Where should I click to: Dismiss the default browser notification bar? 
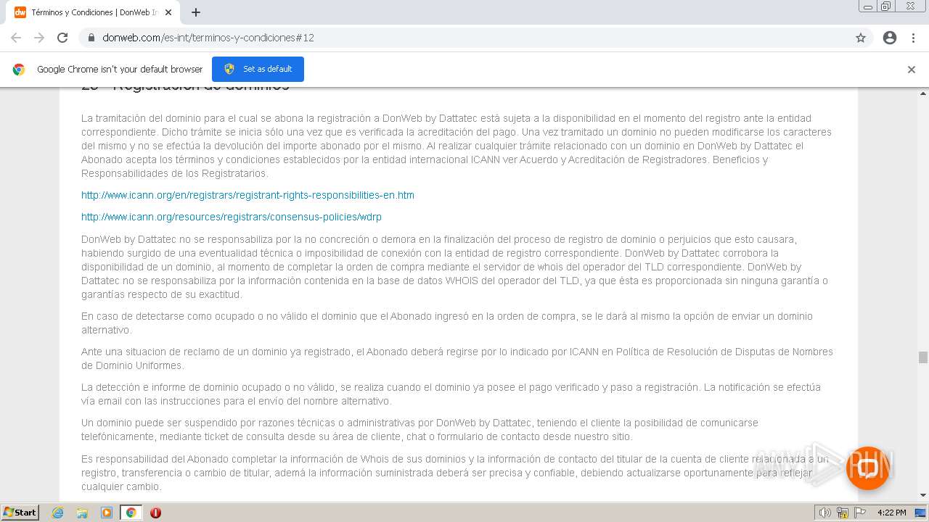tap(912, 70)
